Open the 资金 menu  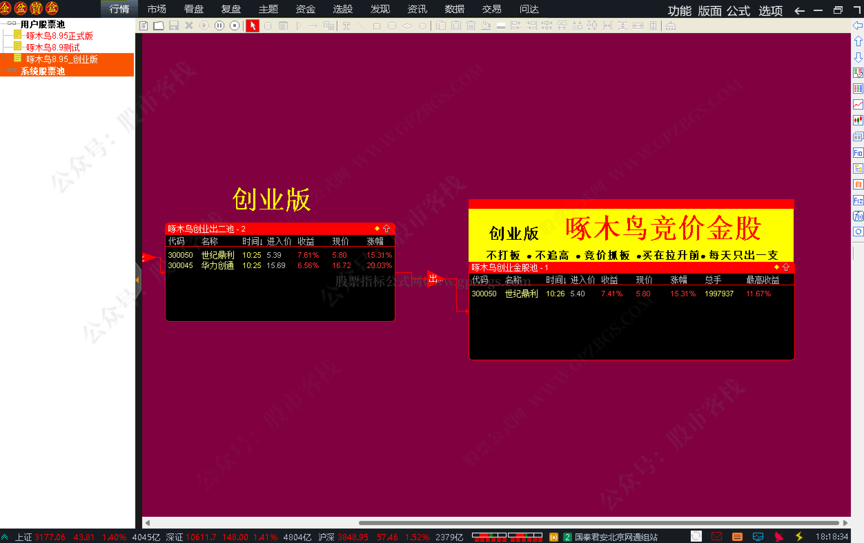(306, 9)
